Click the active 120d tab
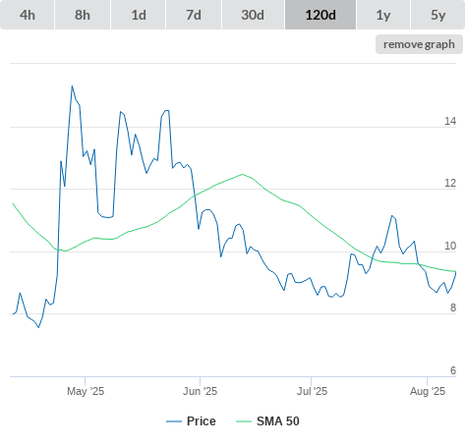466x447 pixels. (320, 15)
